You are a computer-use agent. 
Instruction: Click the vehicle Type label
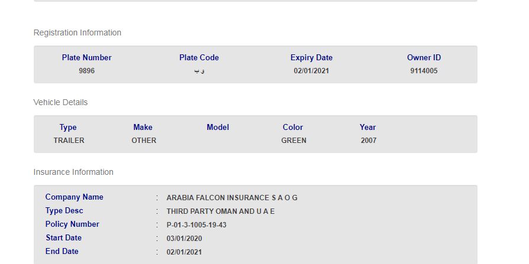(68, 128)
